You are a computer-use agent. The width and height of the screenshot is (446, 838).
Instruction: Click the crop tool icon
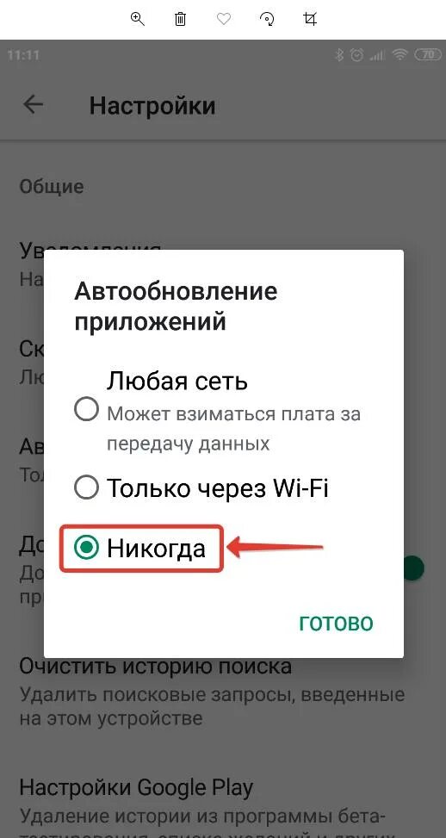tap(310, 19)
